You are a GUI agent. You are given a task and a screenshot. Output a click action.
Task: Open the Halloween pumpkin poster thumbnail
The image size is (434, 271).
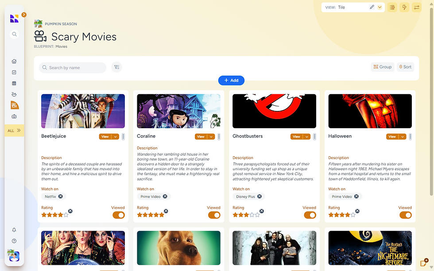coord(370,111)
